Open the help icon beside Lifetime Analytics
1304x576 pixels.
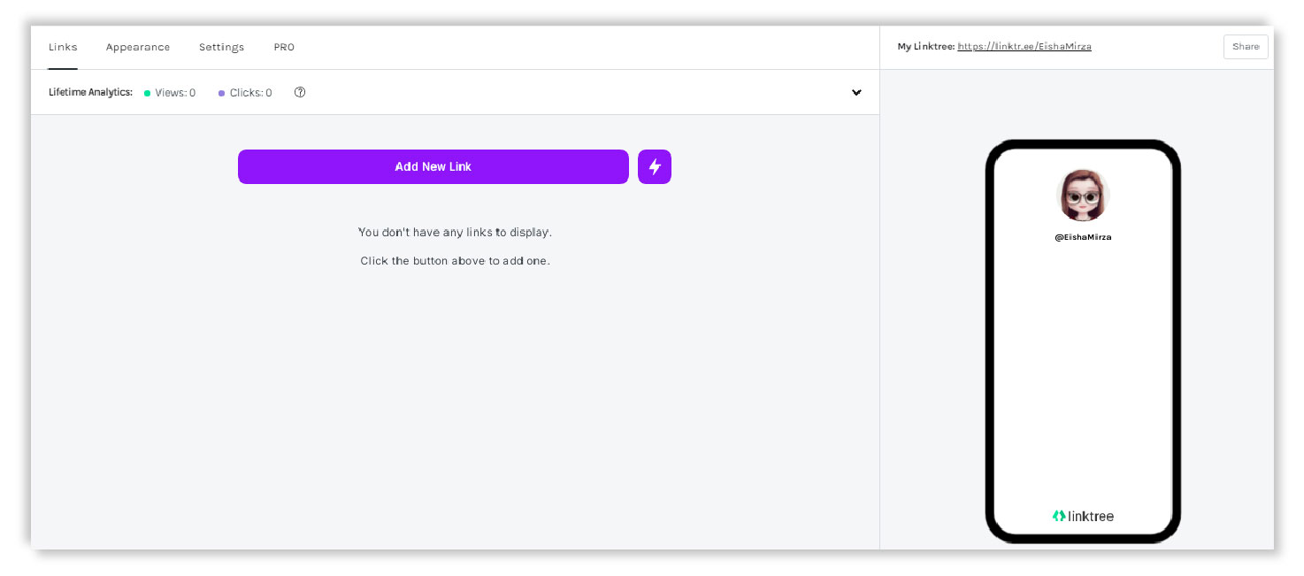pyautogui.click(x=300, y=92)
